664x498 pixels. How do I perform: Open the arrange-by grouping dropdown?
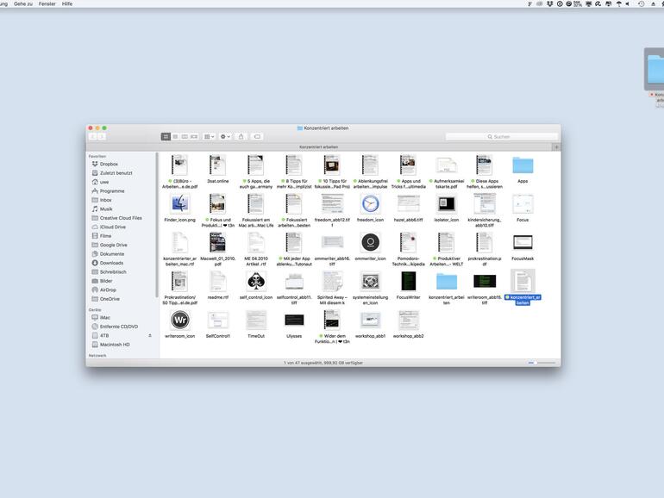pos(208,136)
